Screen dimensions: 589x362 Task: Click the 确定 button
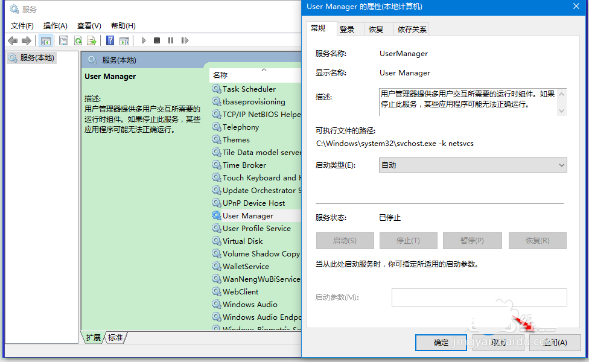(x=441, y=342)
